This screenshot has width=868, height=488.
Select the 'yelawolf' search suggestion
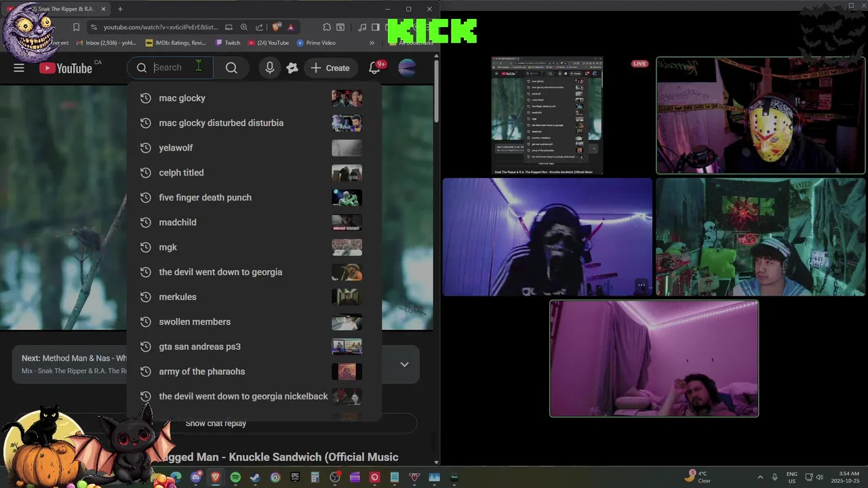point(254,148)
